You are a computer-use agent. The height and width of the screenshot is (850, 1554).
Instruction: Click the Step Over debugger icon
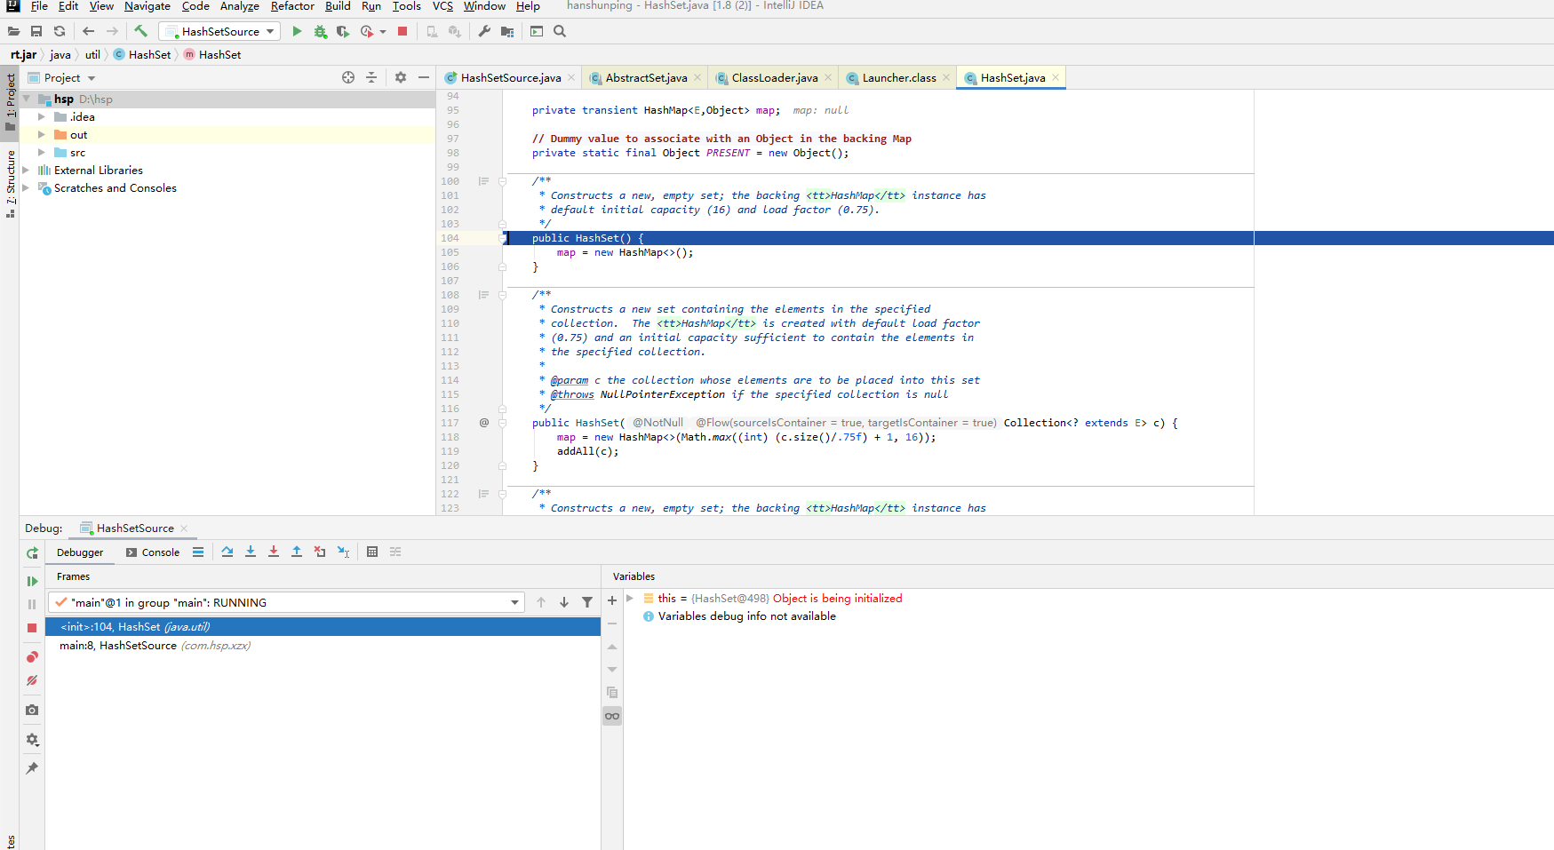click(227, 552)
